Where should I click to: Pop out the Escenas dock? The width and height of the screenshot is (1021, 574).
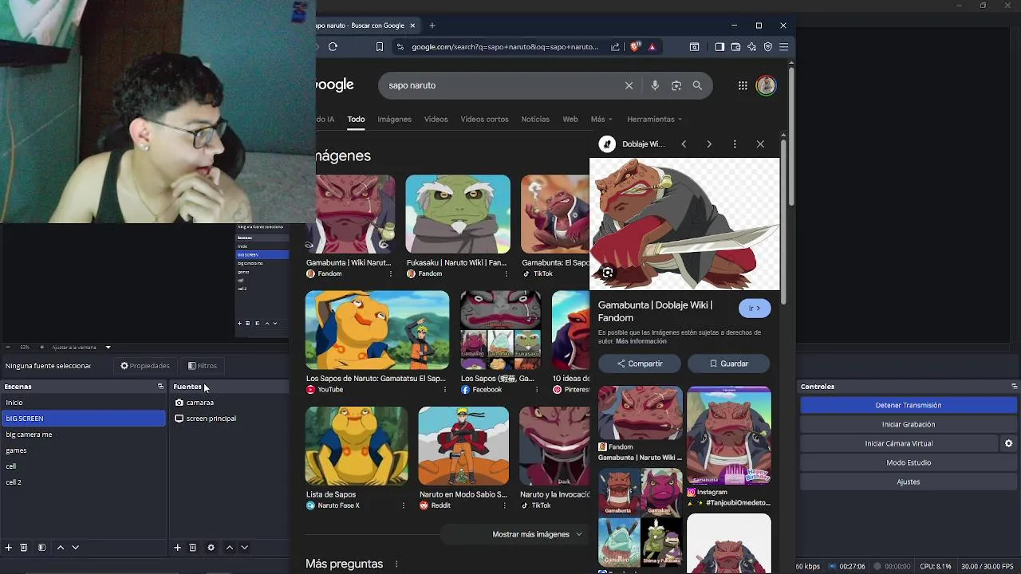pyautogui.click(x=160, y=387)
